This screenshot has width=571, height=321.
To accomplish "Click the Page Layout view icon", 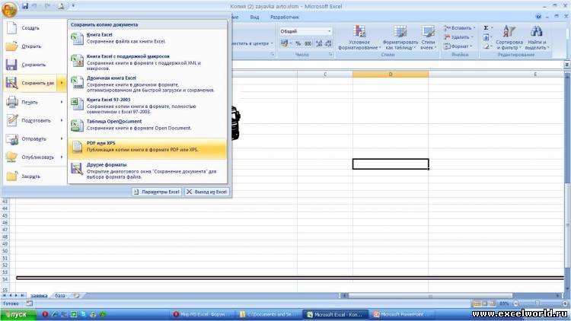I will 485,304.
